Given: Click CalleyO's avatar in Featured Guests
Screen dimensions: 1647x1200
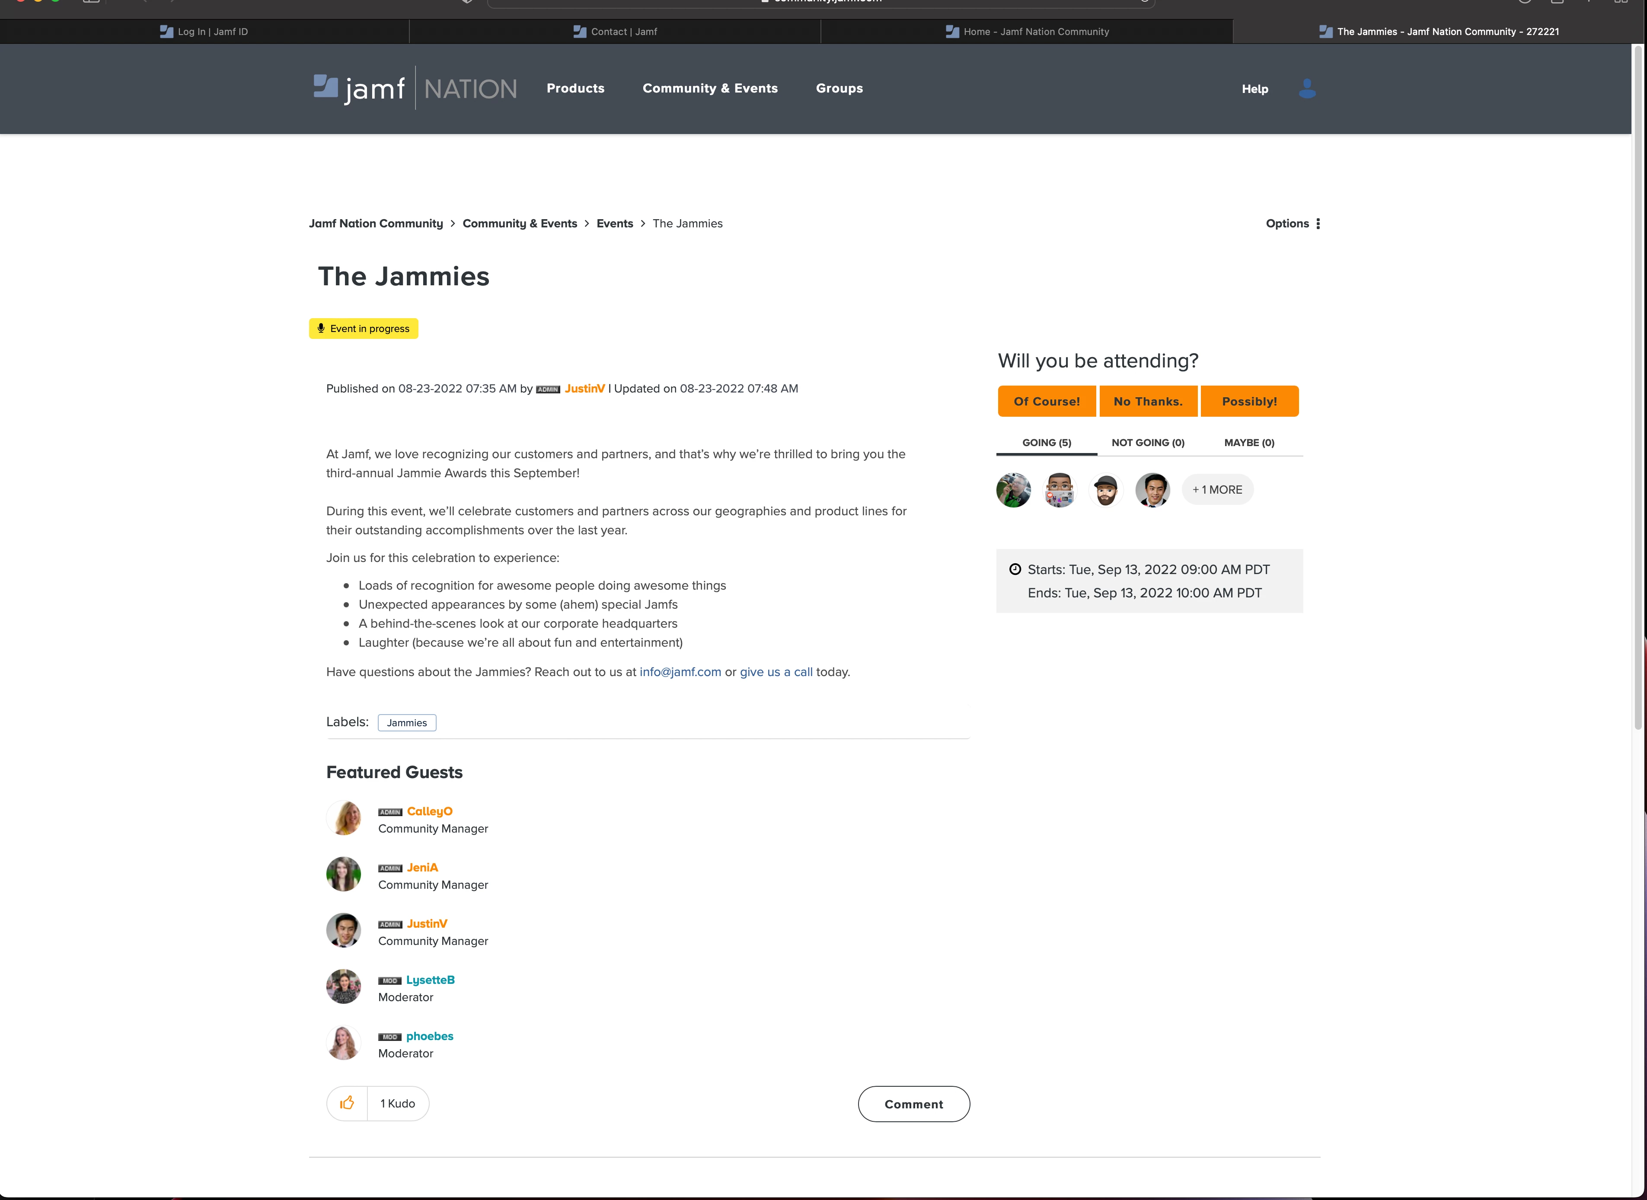Looking at the screenshot, I should [344, 819].
